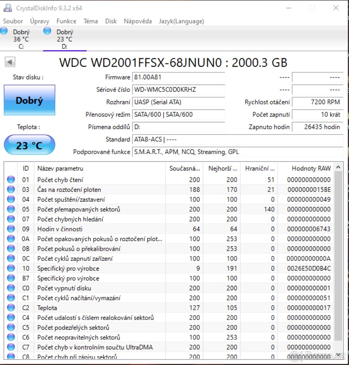Open the Úpravy menu

pyautogui.click(x=40, y=21)
